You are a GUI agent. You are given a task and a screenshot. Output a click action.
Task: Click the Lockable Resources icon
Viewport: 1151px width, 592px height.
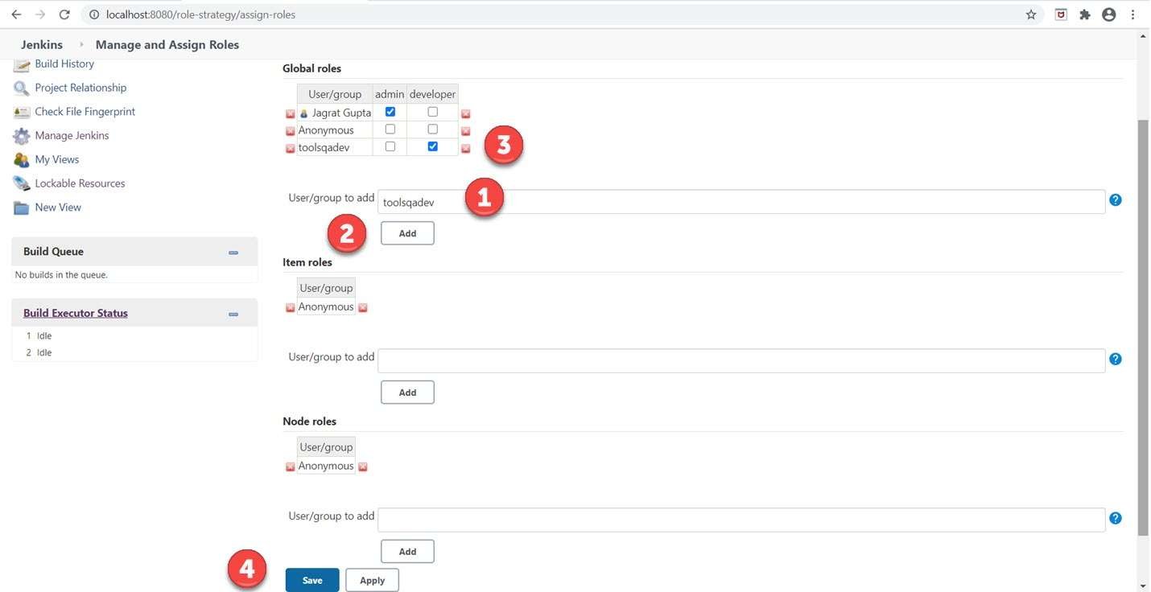coord(21,183)
